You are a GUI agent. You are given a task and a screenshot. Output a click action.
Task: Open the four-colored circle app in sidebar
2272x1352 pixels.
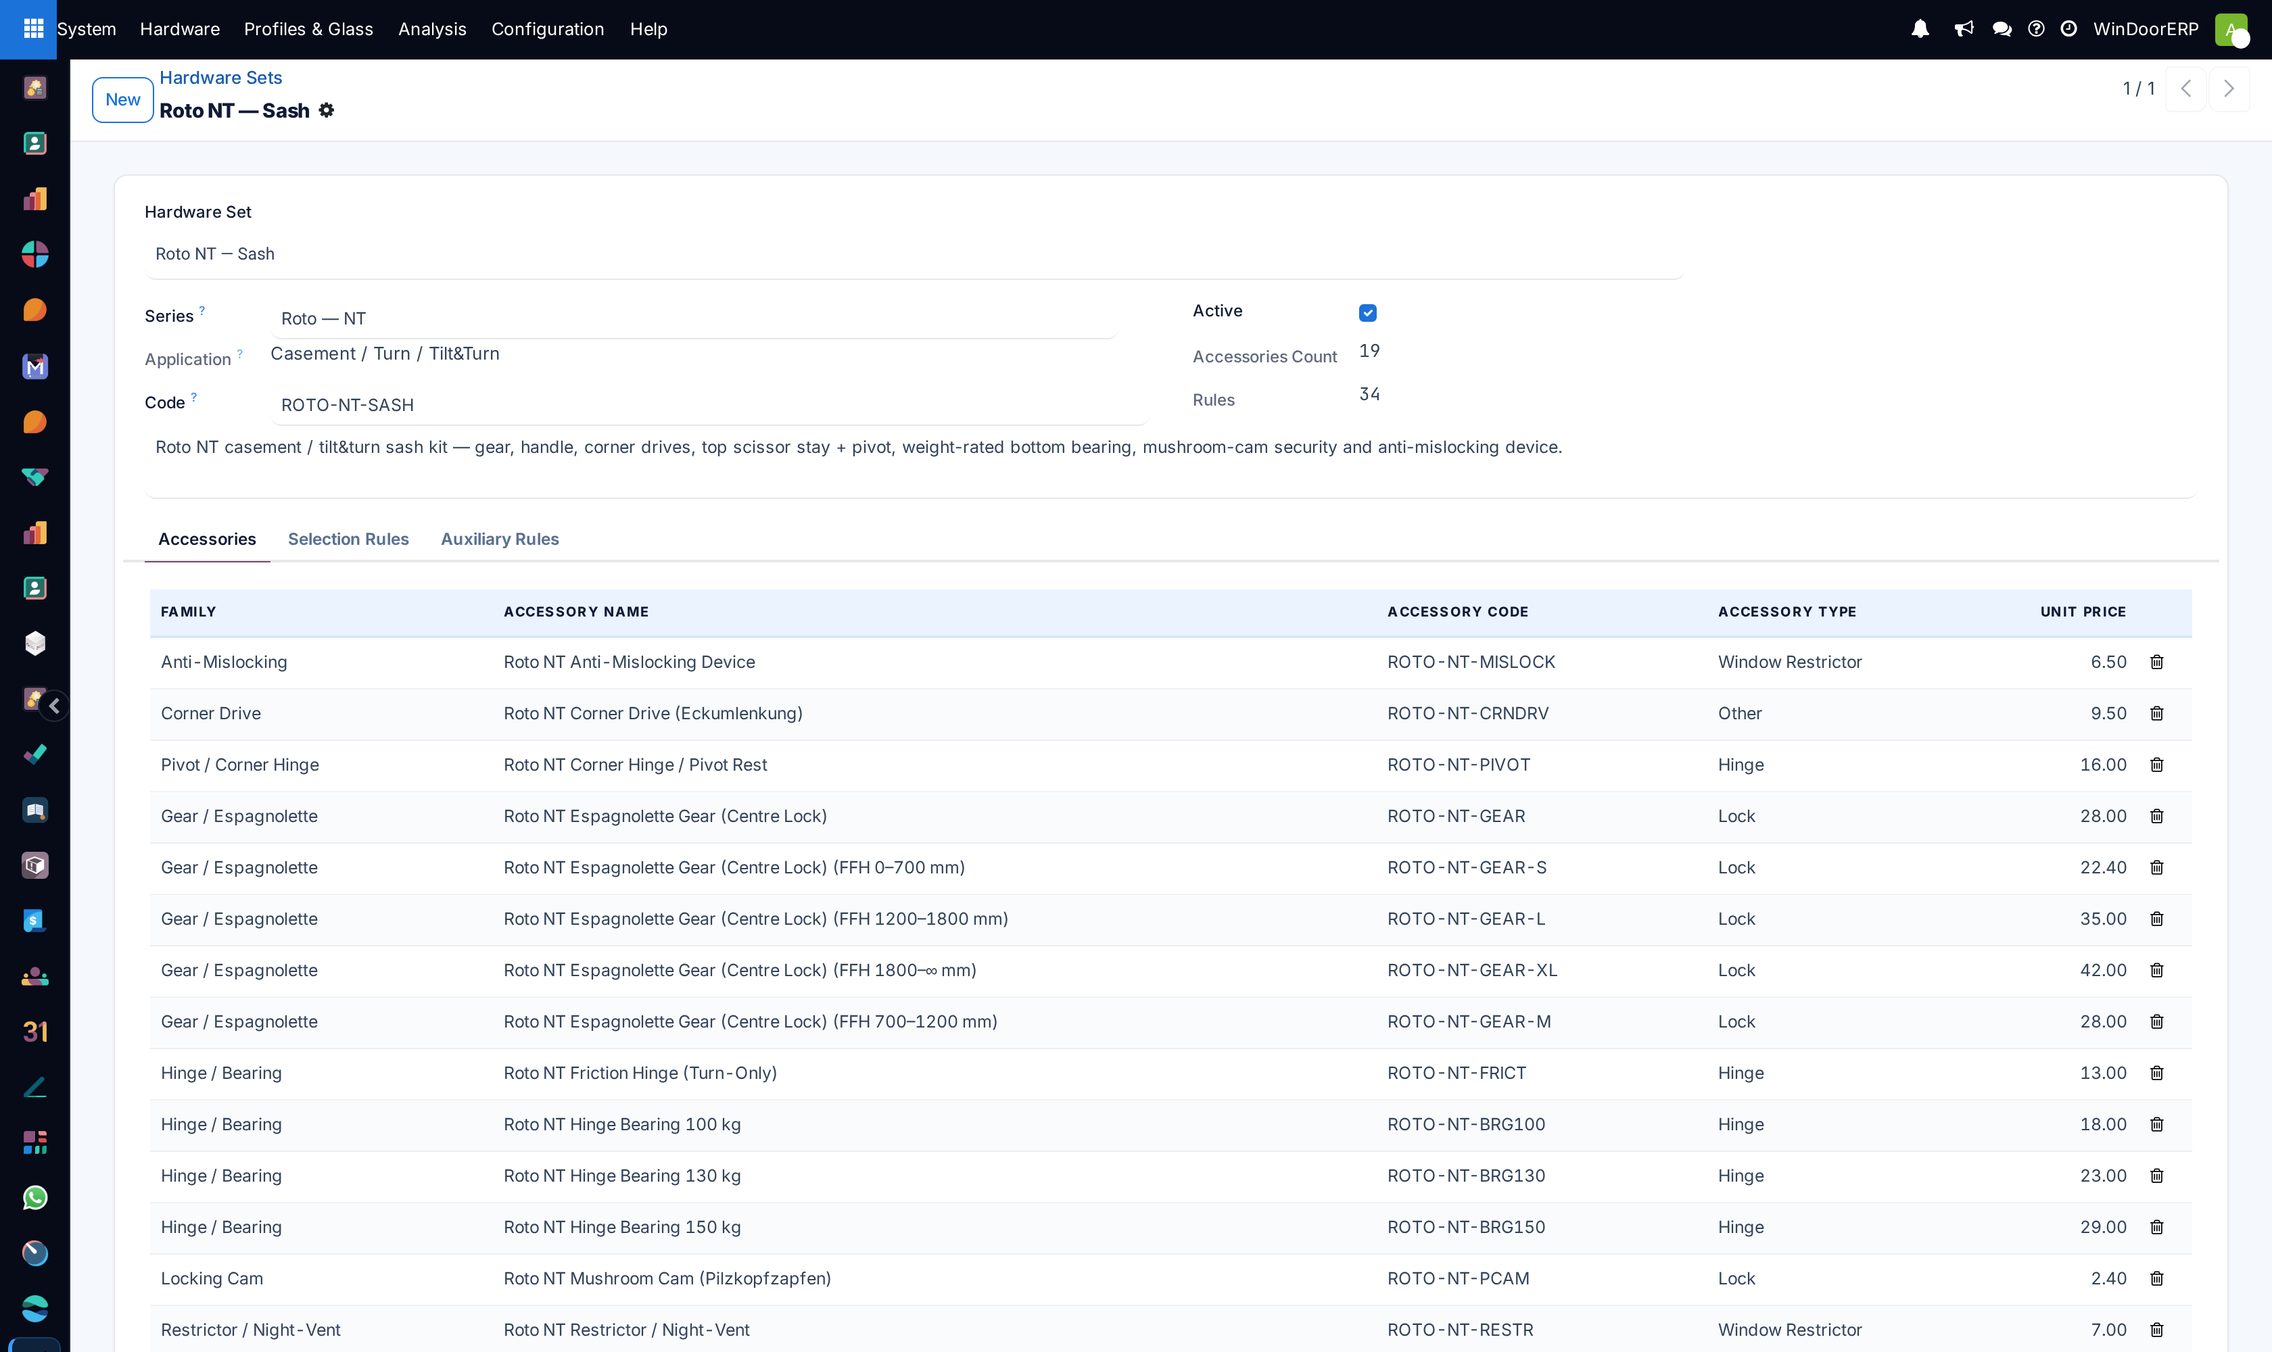[34, 254]
